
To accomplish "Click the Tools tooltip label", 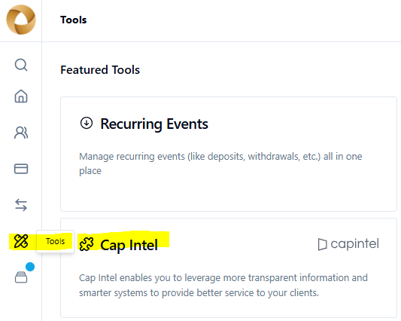I will click(x=55, y=241).
